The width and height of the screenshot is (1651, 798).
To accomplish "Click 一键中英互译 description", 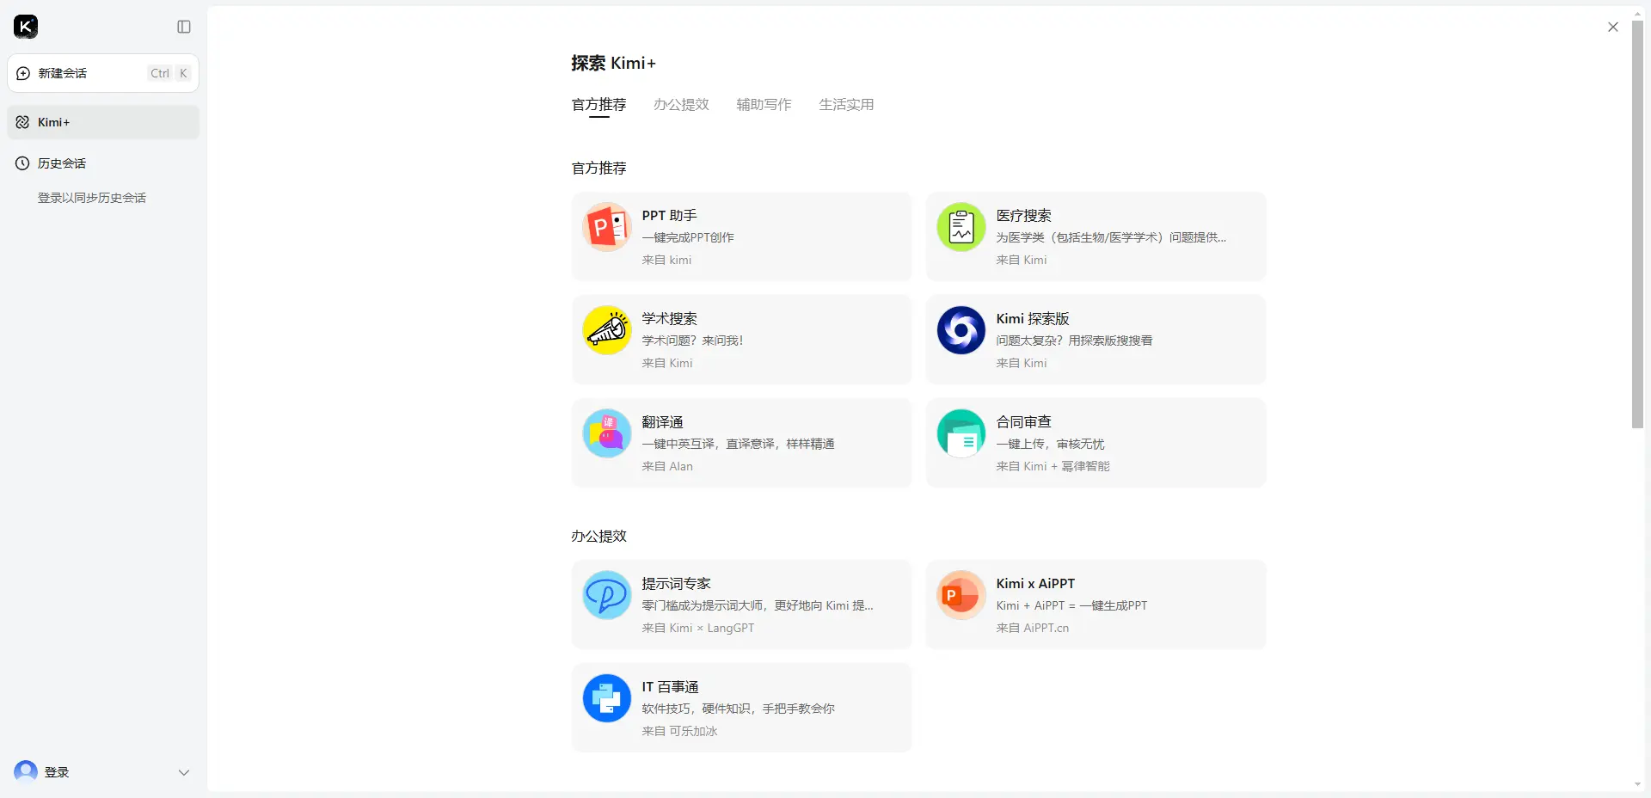I will coord(738,444).
